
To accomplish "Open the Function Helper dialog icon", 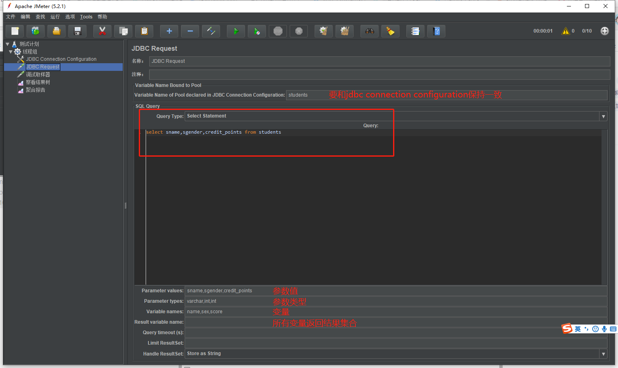I will (x=416, y=31).
